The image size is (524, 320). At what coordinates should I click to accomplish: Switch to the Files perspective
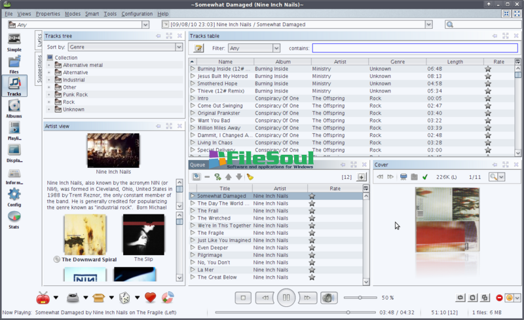click(x=14, y=63)
